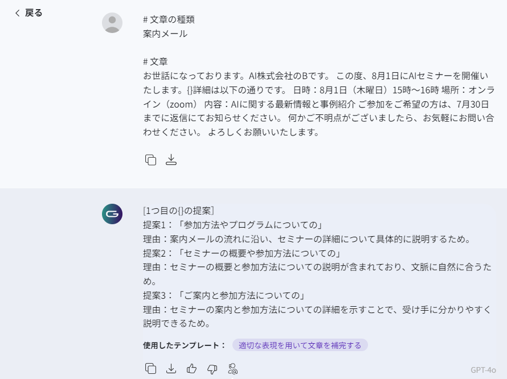507x379 pixels.
Task: Click the 提案1 suggestion line
Action: (x=233, y=224)
